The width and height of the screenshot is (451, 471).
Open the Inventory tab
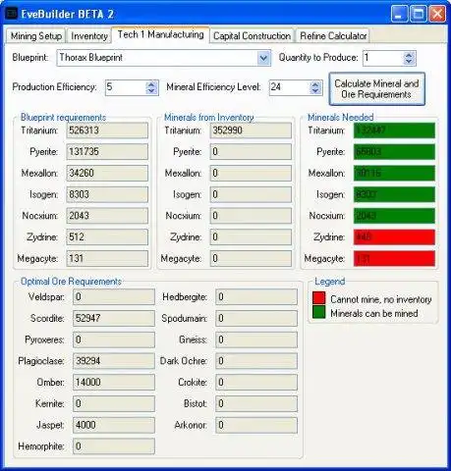tap(89, 35)
